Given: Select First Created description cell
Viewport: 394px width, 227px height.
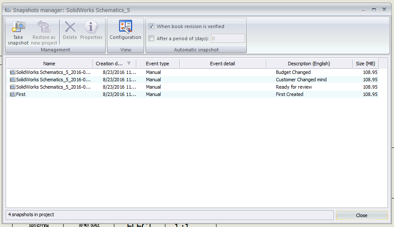Looking at the screenshot, I should click(x=290, y=94).
